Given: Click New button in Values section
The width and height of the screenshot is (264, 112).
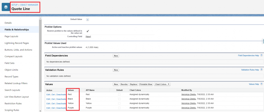Looking at the screenshot, I should 116,84.
